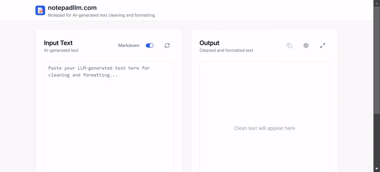Image resolution: width=380 pixels, height=172 pixels.
Task: Click the notepadllm logo icon
Action: 40,10
